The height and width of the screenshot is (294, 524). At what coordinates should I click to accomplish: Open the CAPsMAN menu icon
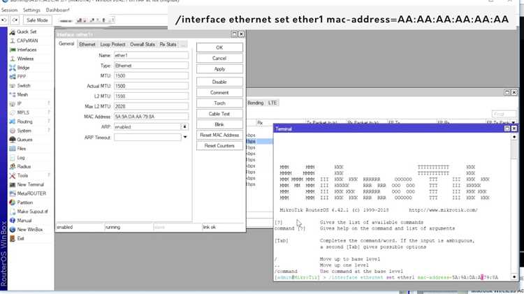(x=13, y=41)
